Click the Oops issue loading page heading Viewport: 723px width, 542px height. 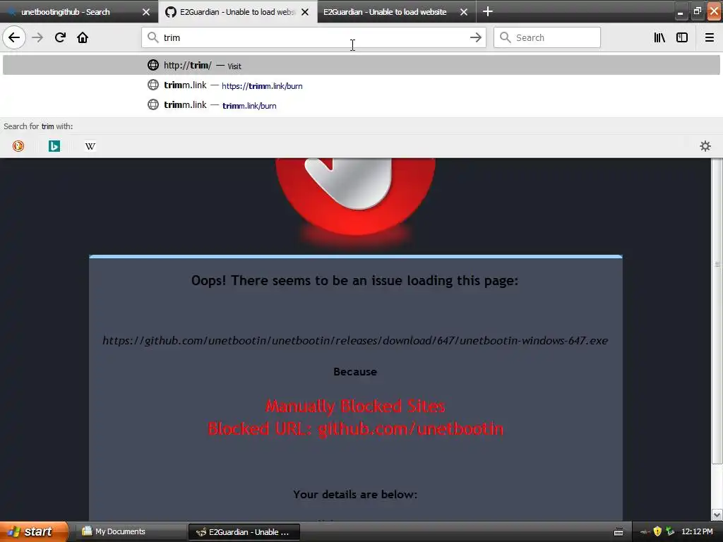click(354, 280)
